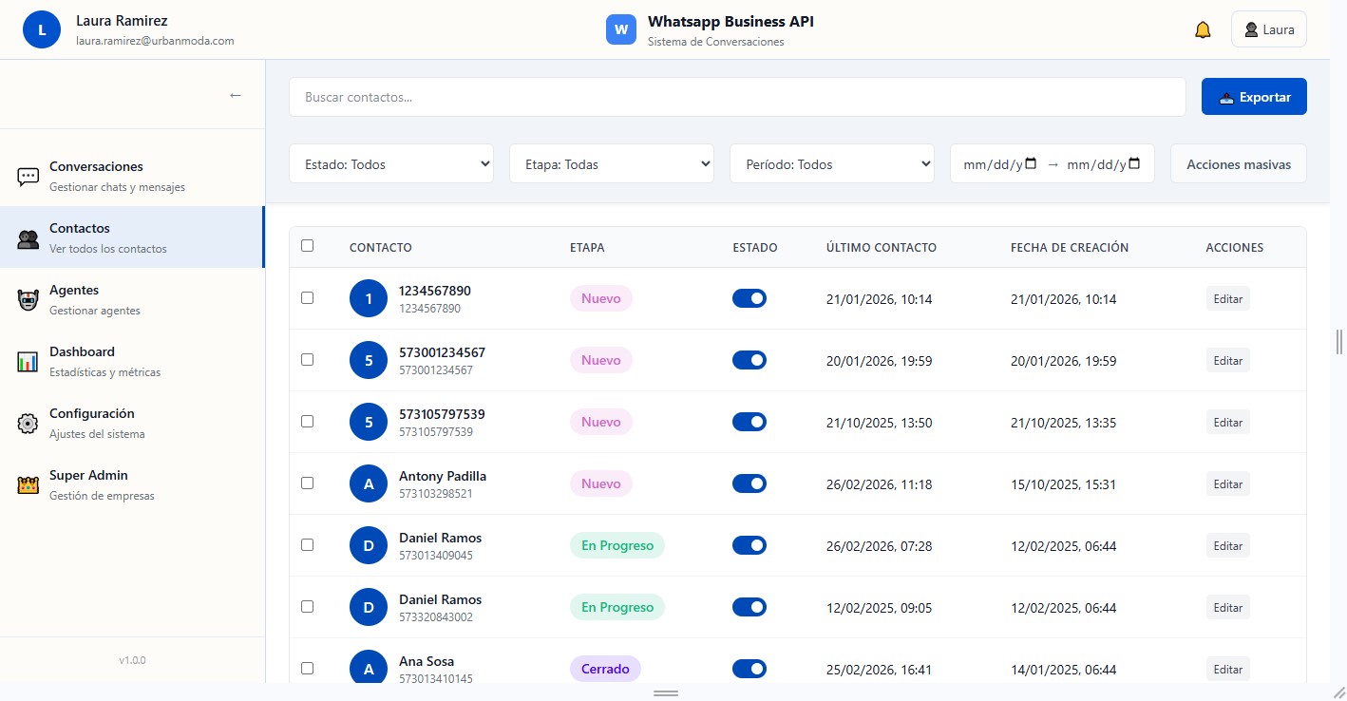Click the FECHA DE CREACIÓN column header
1347x701 pixels.
1070,247
